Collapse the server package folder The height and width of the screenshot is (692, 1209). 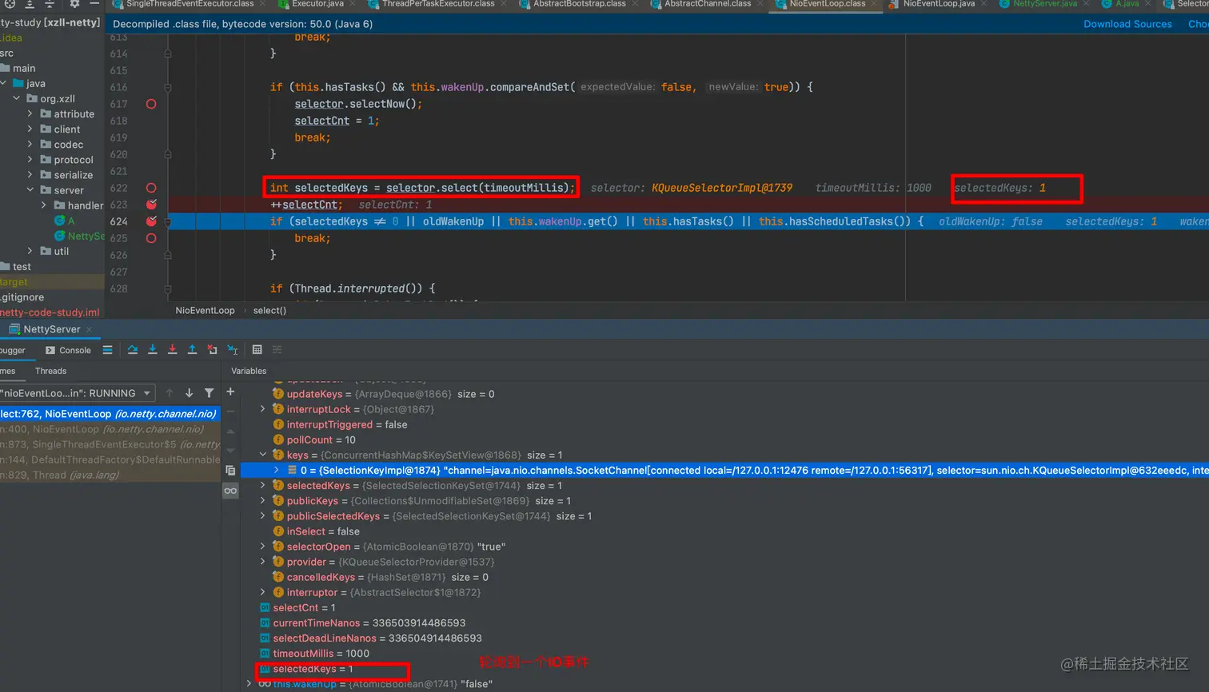coord(30,190)
